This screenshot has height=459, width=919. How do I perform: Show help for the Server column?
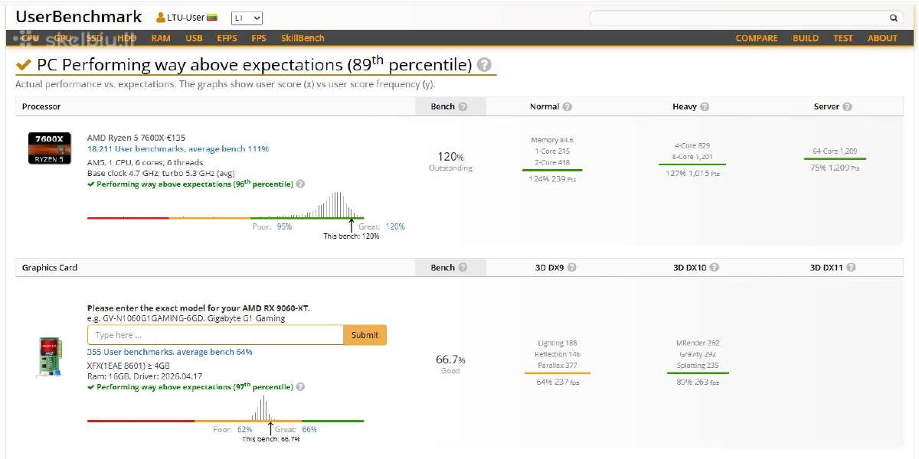point(848,107)
